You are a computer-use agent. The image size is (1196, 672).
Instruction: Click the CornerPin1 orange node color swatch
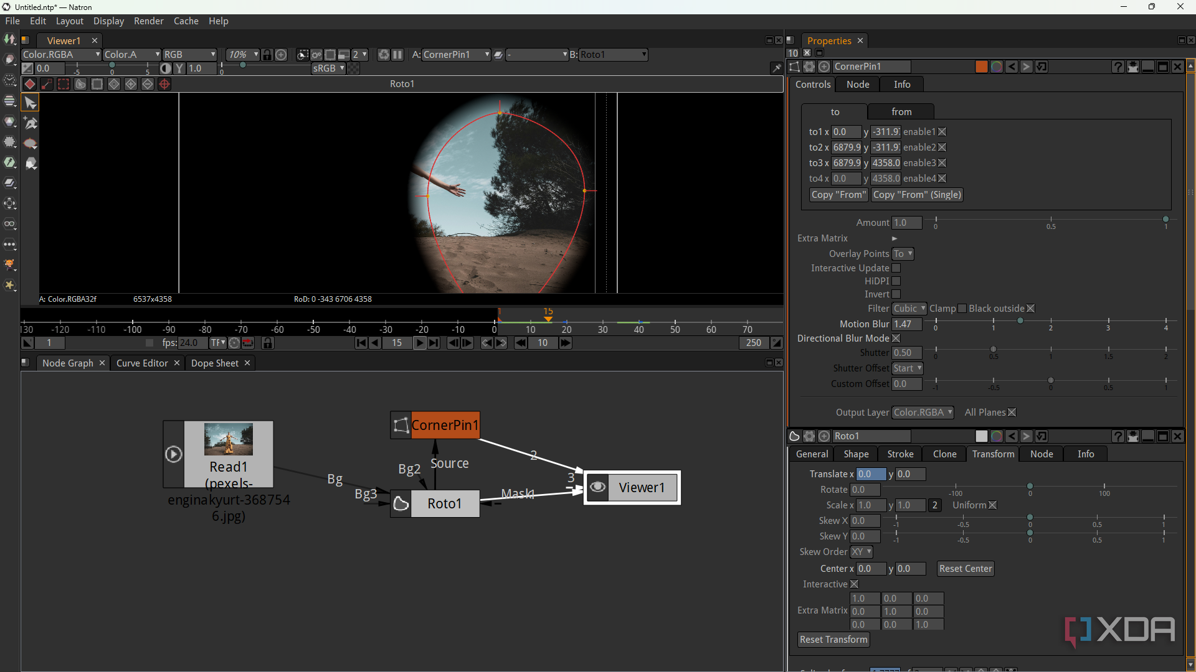pos(982,67)
